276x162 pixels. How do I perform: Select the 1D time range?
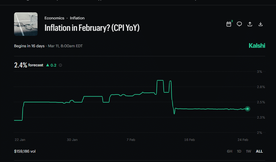[x=239, y=151]
